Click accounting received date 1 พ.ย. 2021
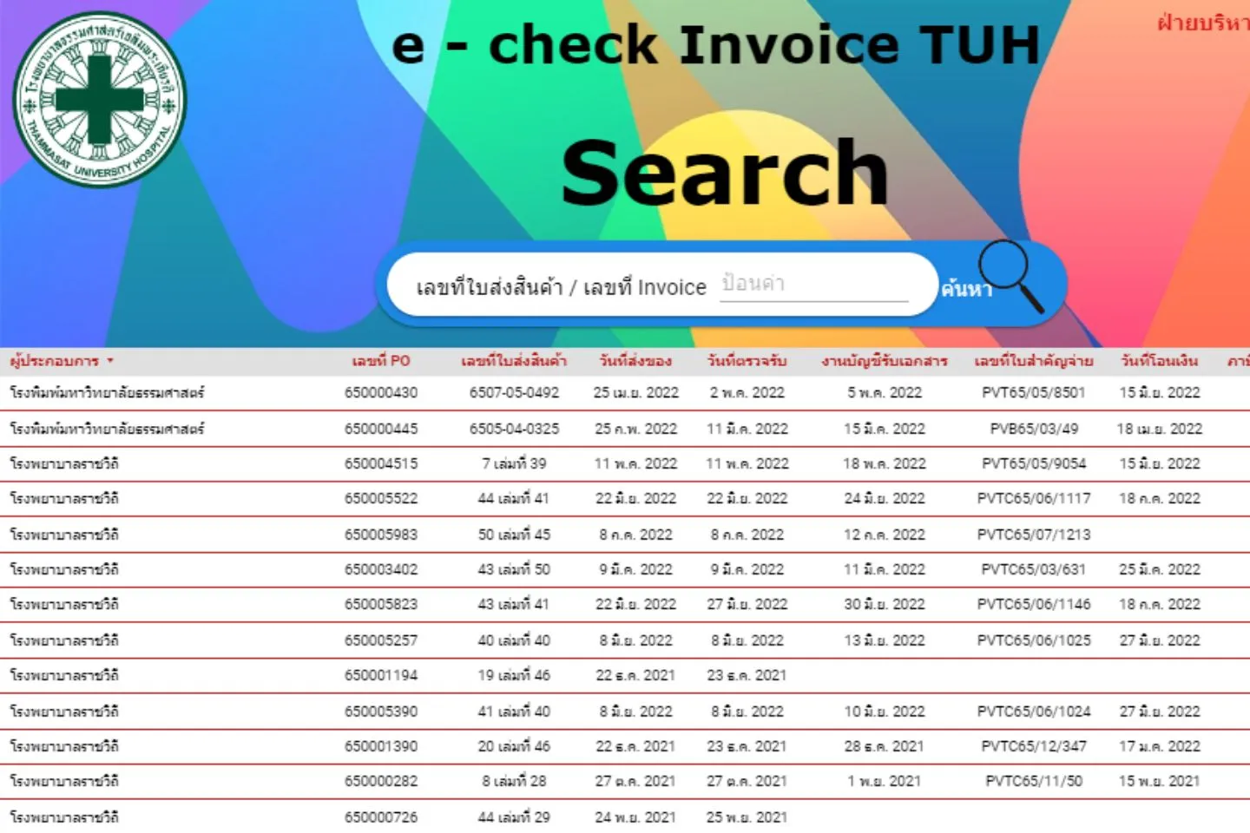 coord(885,781)
